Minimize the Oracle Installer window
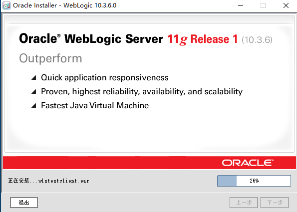The image size is (297, 212). click(241, 5)
